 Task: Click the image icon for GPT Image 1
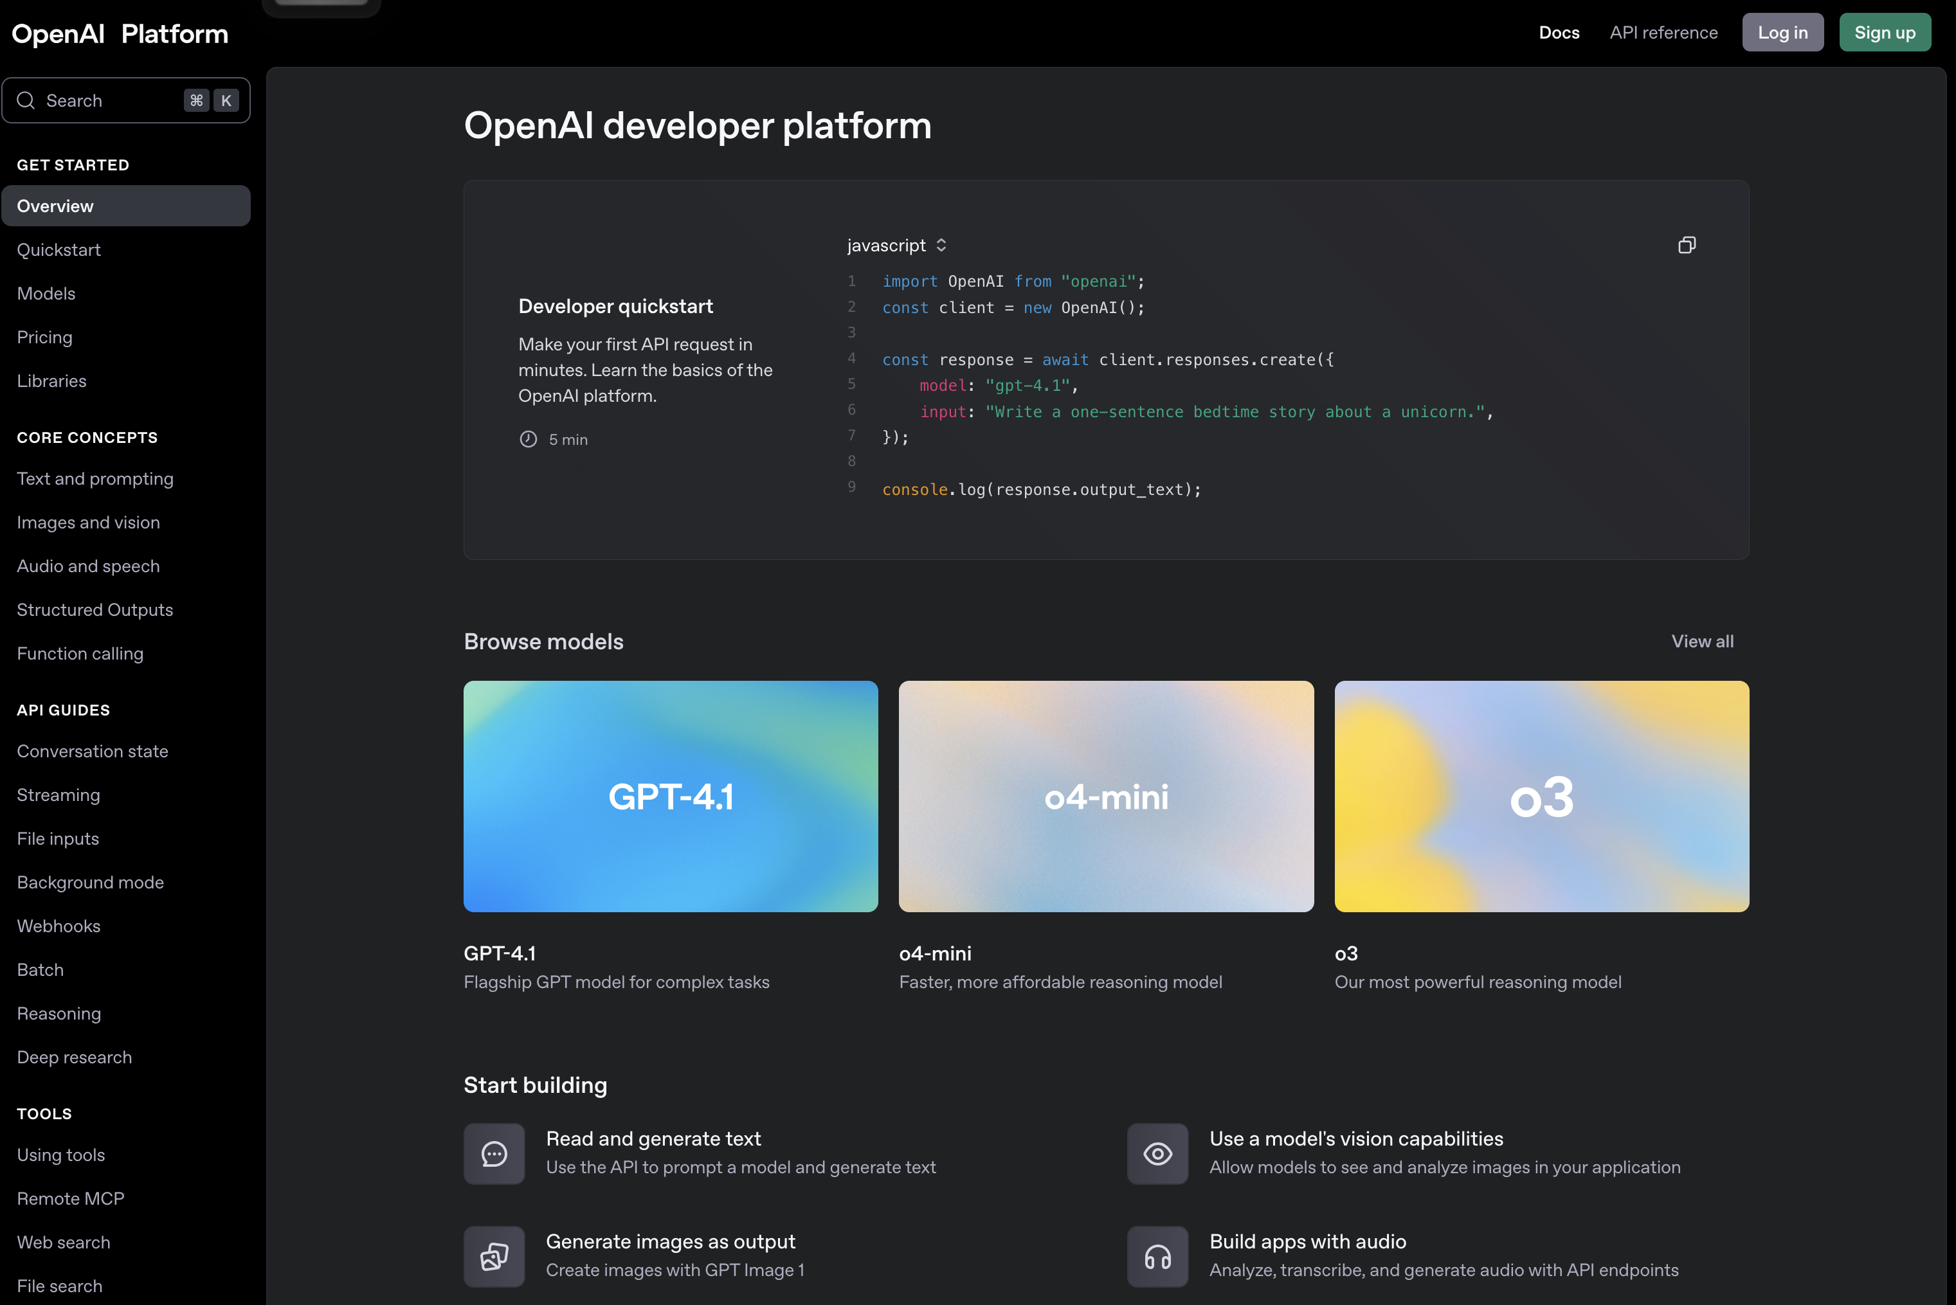(x=494, y=1256)
